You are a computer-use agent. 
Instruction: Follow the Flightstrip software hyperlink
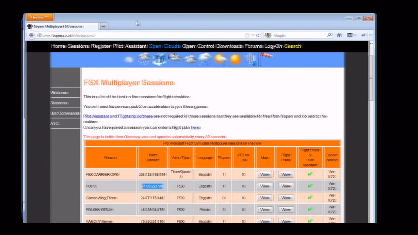coord(135,116)
